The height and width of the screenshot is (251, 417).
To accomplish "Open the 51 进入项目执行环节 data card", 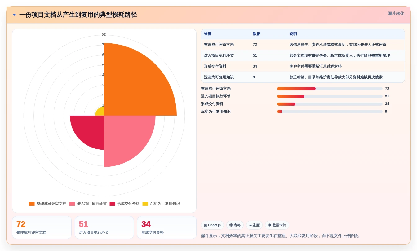I will pyautogui.click(x=104, y=227).
